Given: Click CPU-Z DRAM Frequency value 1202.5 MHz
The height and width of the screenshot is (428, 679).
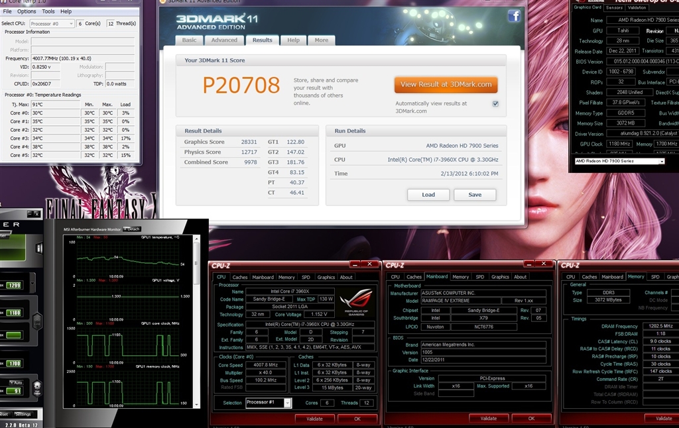Looking at the screenshot, I should (661, 327).
